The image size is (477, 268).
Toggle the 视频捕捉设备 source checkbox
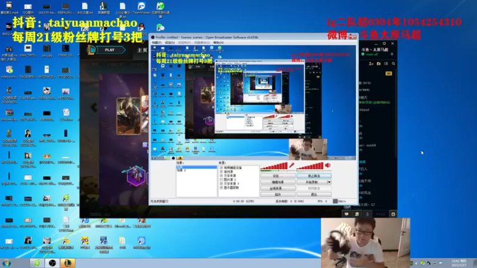tap(221, 168)
